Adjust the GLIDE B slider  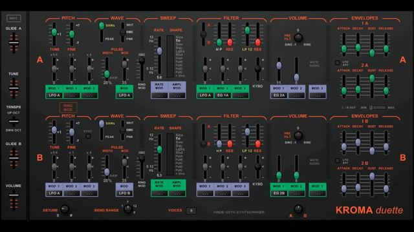[14, 158]
